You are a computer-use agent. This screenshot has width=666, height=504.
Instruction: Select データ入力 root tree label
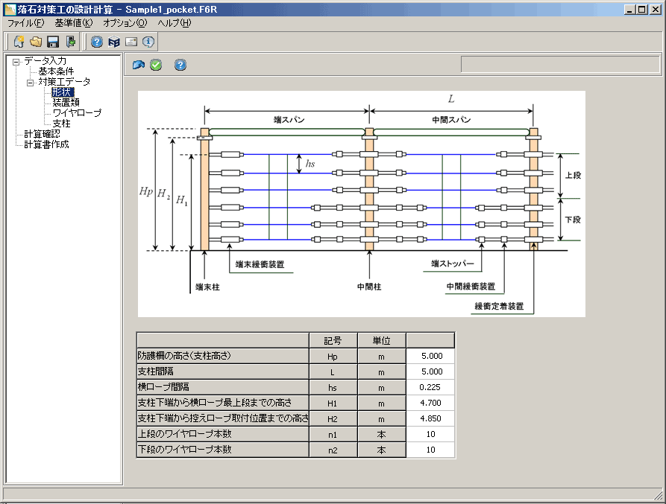tap(45, 61)
